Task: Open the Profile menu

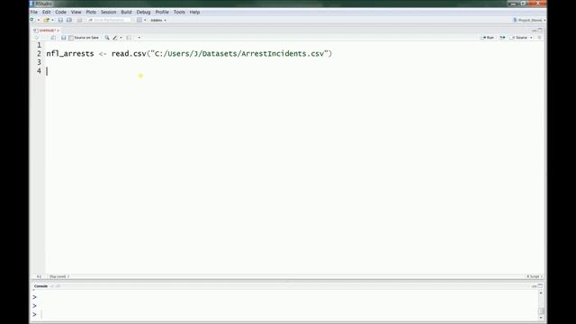Action: [x=162, y=12]
